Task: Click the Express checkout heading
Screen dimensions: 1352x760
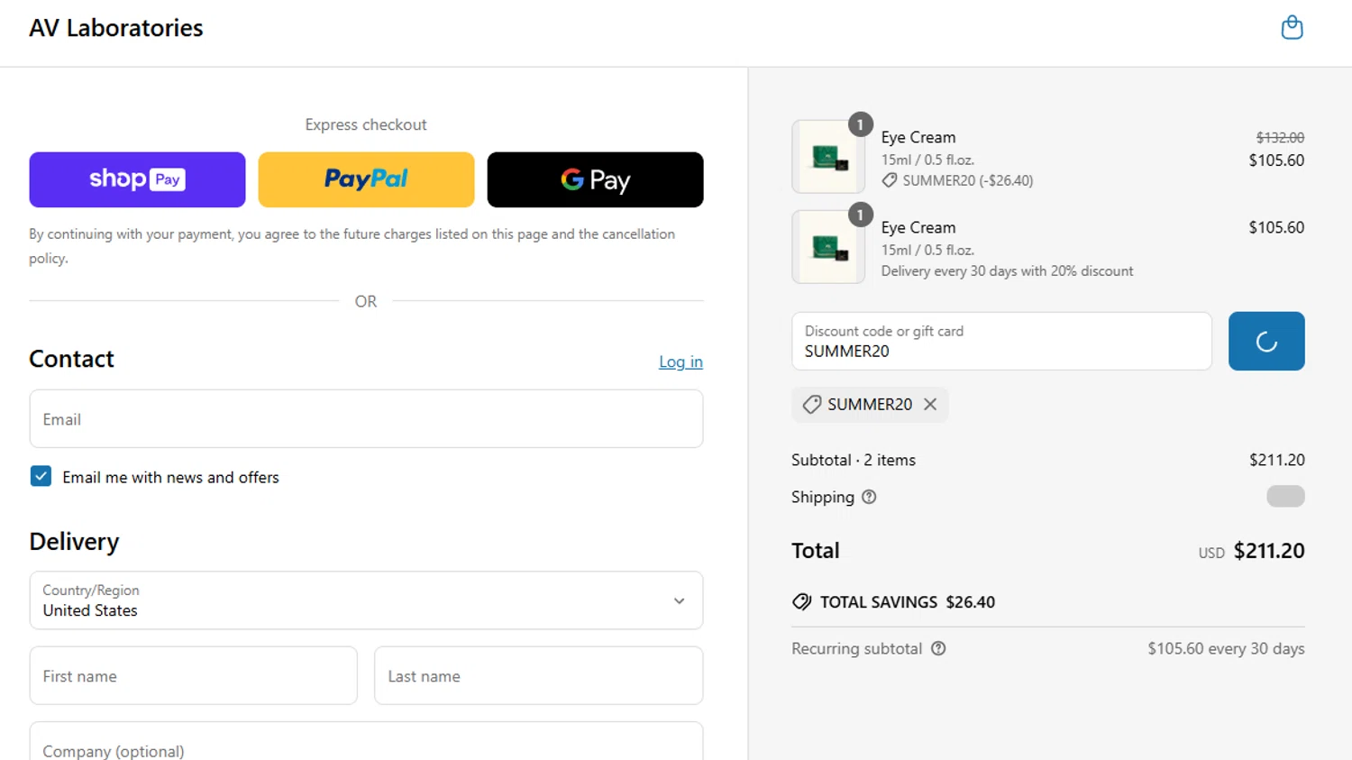Action: click(366, 124)
